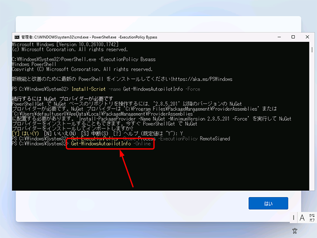This screenshot has height=238, width=317.
Task: Click the [N] いいえ(N) prompt option
Action: click(60, 133)
